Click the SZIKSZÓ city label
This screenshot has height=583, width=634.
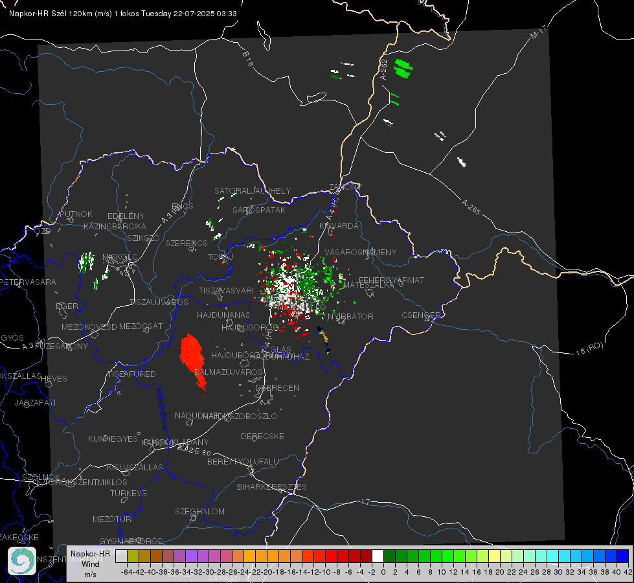tap(143, 238)
